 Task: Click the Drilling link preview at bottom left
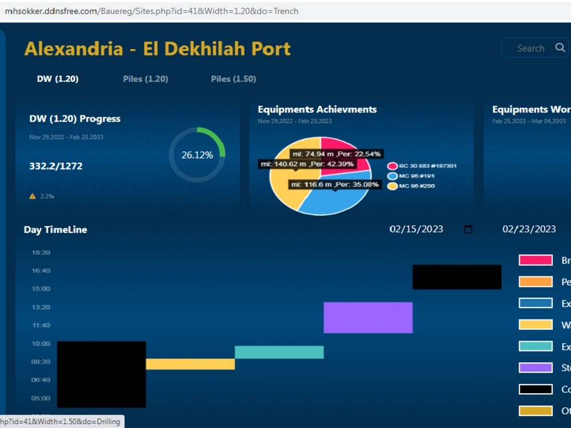[x=61, y=421]
